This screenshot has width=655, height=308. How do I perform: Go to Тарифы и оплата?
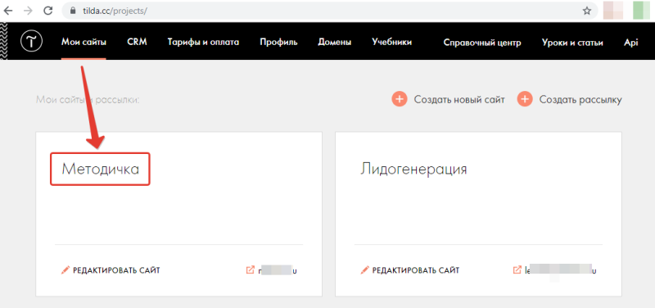coord(203,43)
